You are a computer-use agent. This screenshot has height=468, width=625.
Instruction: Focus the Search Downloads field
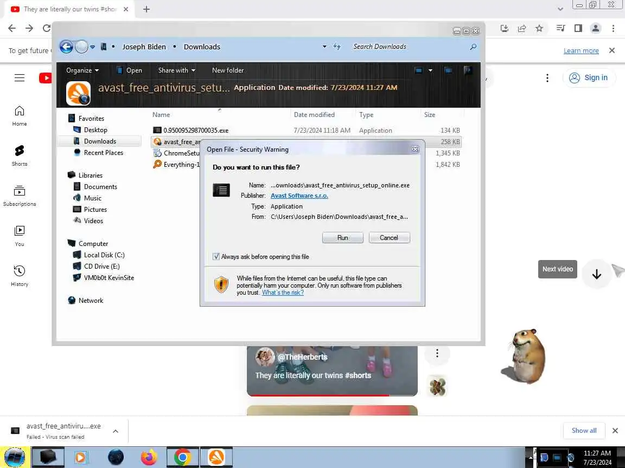(409, 47)
